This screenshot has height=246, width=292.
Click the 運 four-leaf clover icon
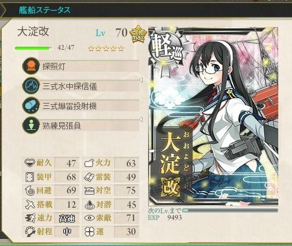(x=90, y=232)
